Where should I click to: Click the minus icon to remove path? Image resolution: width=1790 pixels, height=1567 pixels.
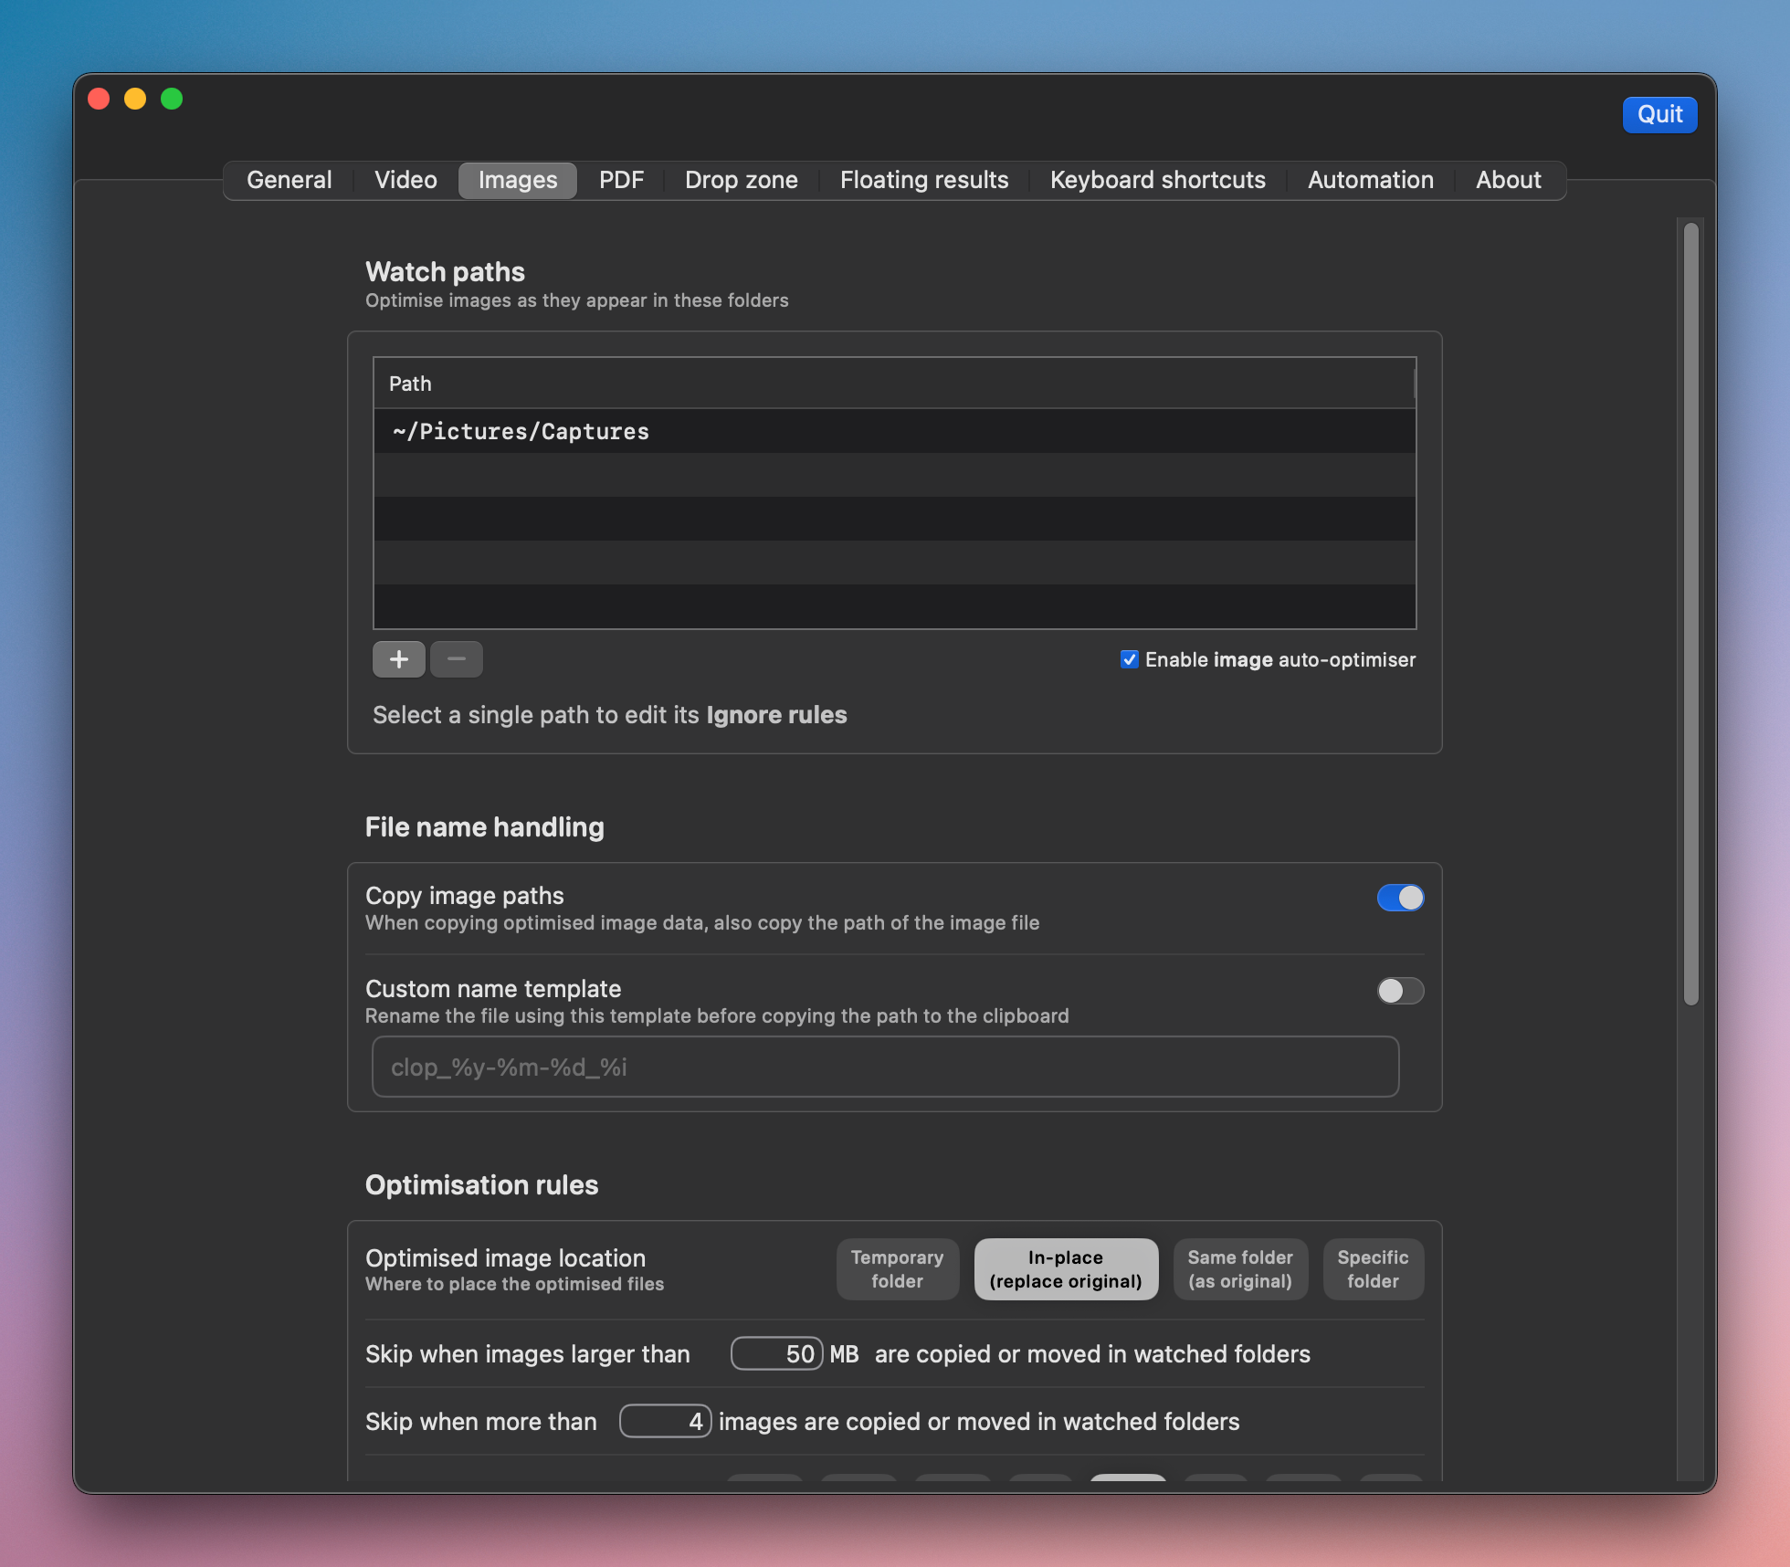(457, 659)
